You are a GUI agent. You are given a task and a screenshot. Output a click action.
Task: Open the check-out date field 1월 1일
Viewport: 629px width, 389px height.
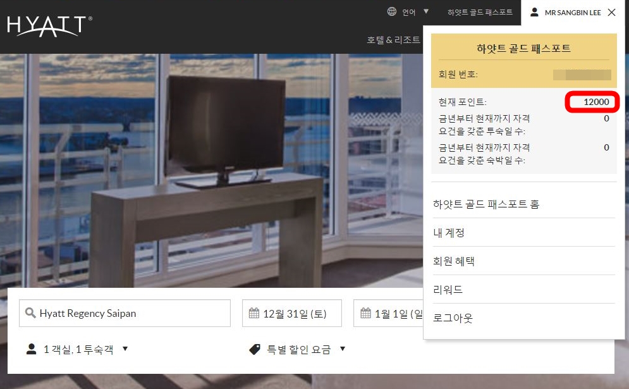[x=388, y=313]
